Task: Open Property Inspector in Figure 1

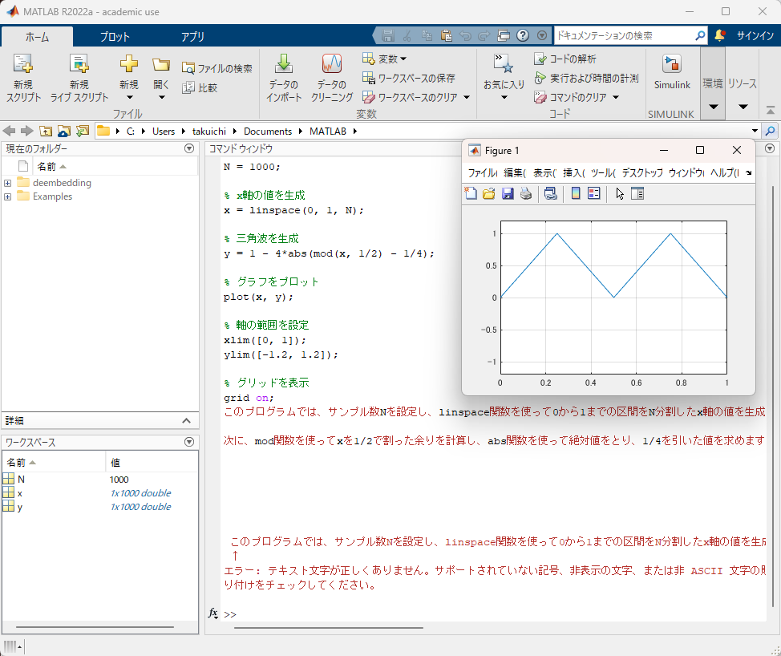Action: 637,193
